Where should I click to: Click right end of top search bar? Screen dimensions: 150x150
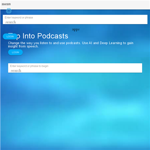pos(145,20)
